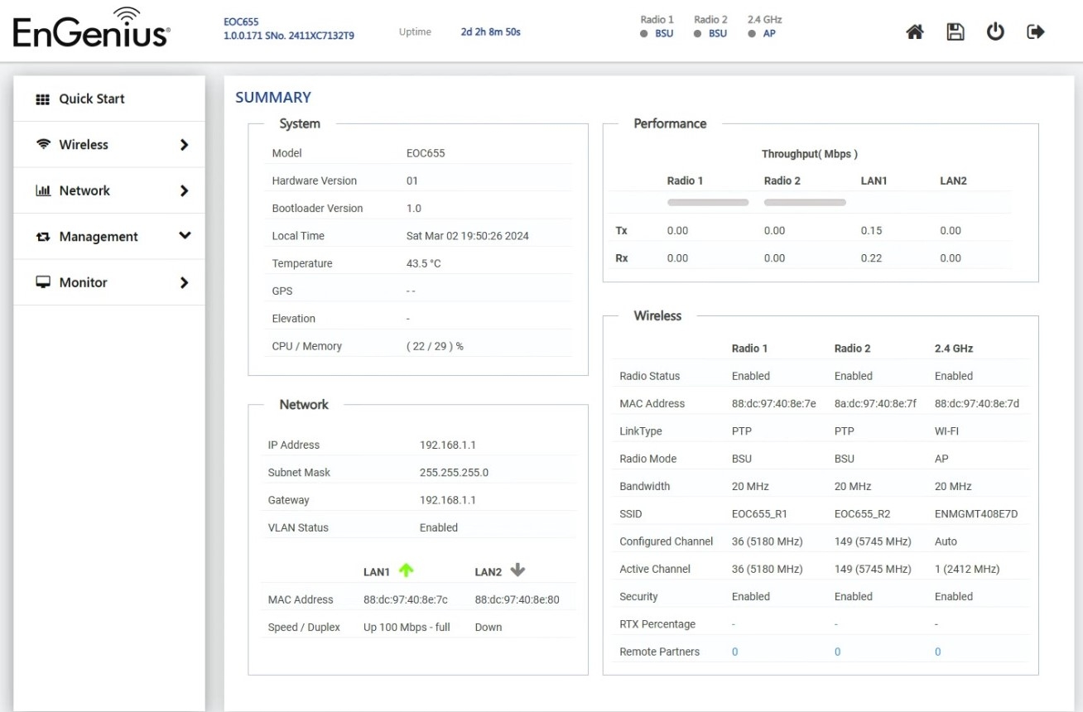The height and width of the screenshot is (712, 1083).
Task: Open the Quick Start menu item
Action: tap(92, 99)
